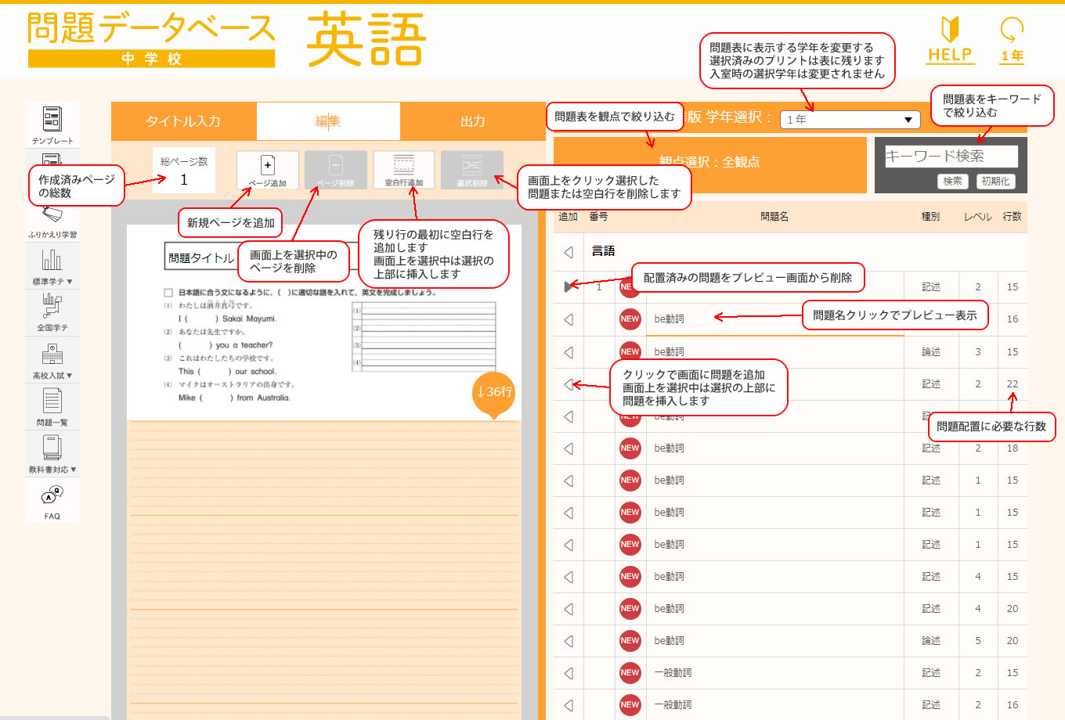Click the 1年 grade change icon at top right
Screen dimensions: 1065x720
(1012, 40)
